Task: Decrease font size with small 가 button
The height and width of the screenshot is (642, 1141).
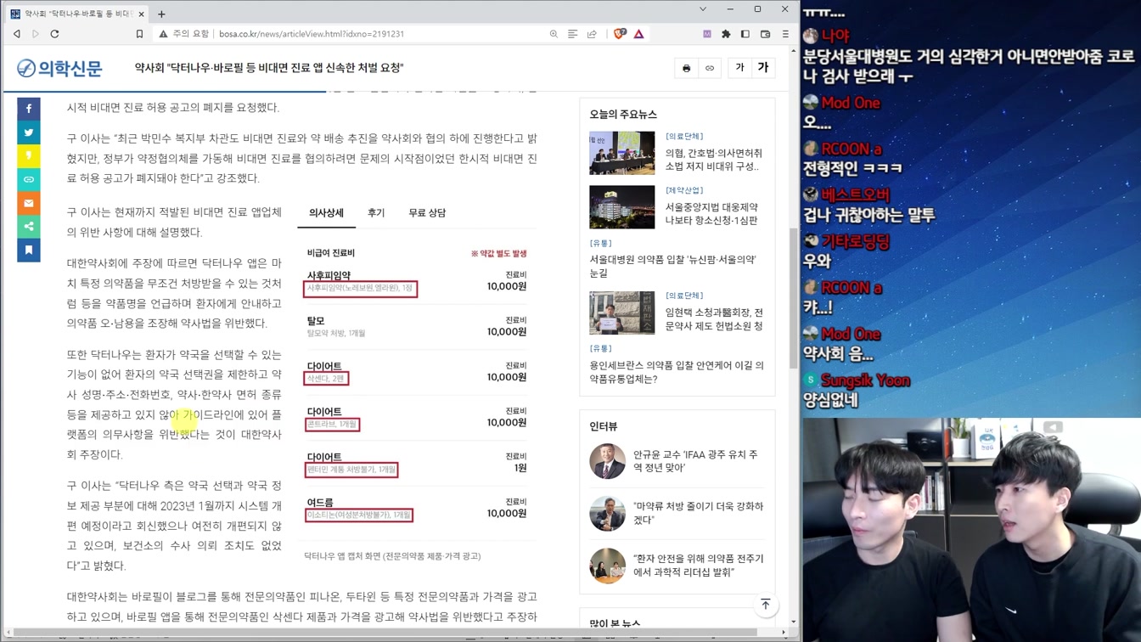Action: coord(739,68)
